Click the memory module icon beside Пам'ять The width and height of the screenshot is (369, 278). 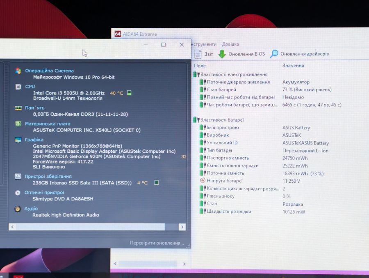tap(18, 108)
